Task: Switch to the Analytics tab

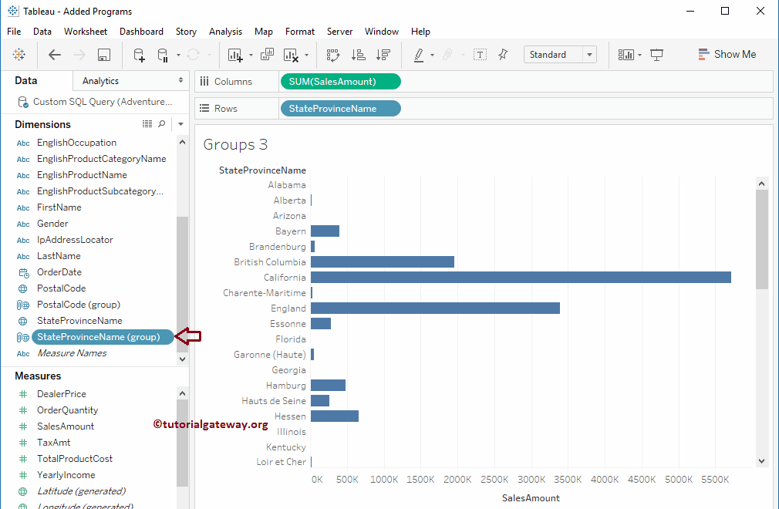Action: pos(100,81)
